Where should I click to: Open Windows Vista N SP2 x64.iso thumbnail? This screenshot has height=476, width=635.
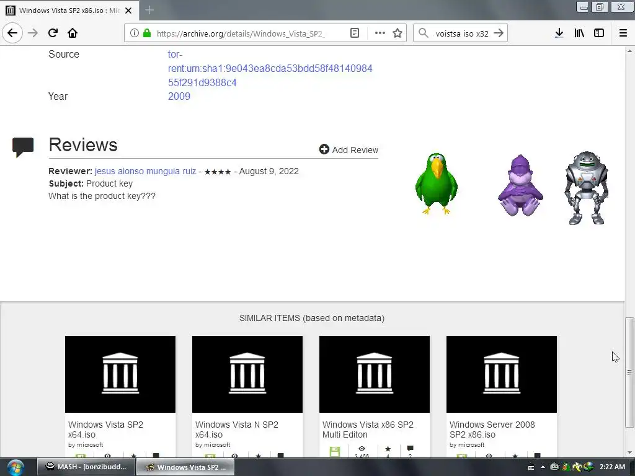[x=247, y=374]
